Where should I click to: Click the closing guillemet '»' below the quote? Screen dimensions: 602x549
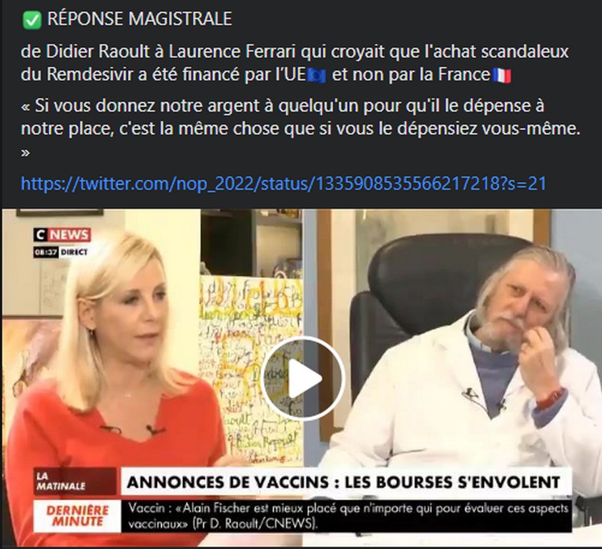tap(25, 153)
